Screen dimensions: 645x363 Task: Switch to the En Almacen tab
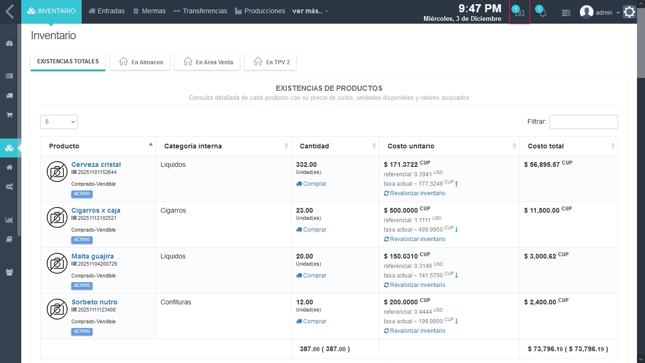point(140,62)
